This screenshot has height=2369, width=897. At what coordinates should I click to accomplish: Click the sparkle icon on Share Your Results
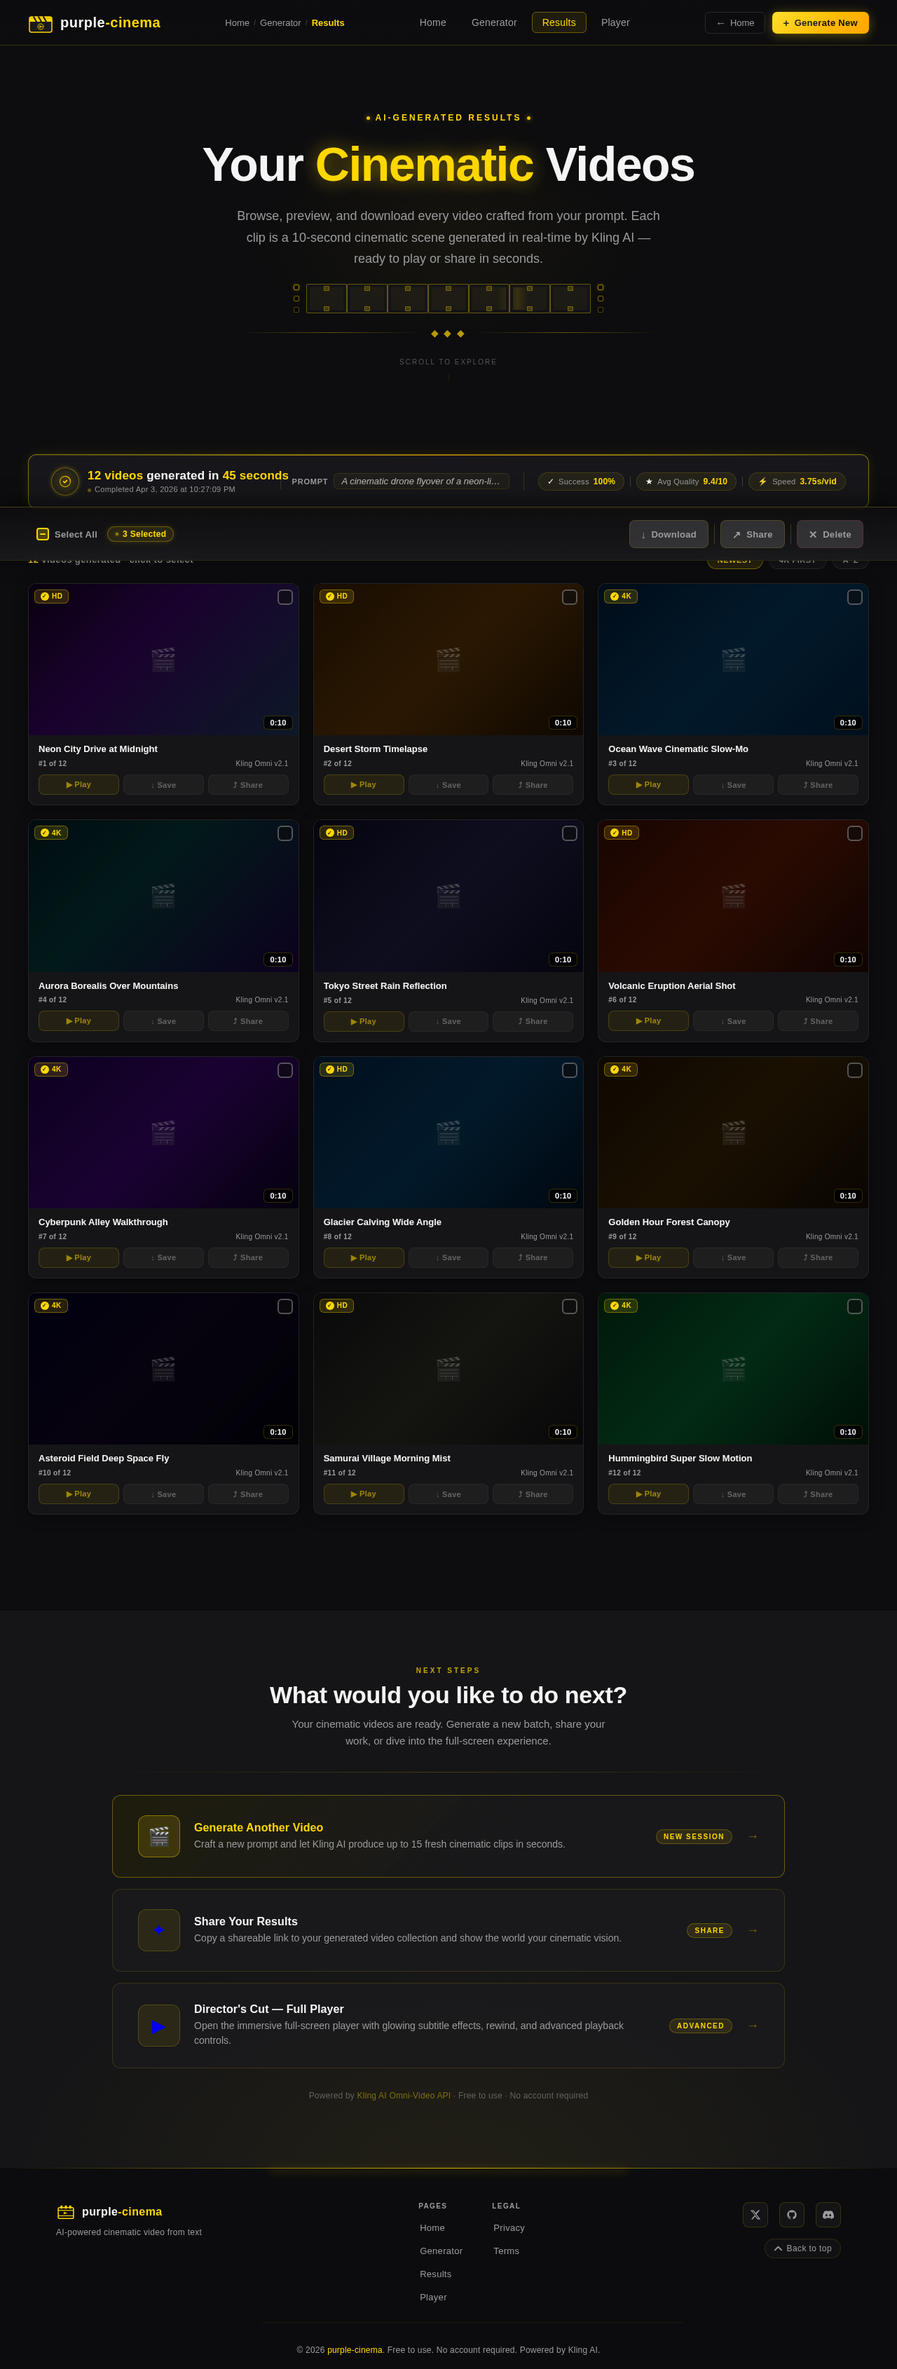click(x=159, y=1930)
